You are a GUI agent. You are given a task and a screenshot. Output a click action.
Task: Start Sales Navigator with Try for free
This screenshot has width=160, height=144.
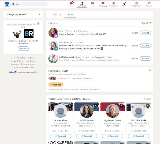tap(56, 85)
